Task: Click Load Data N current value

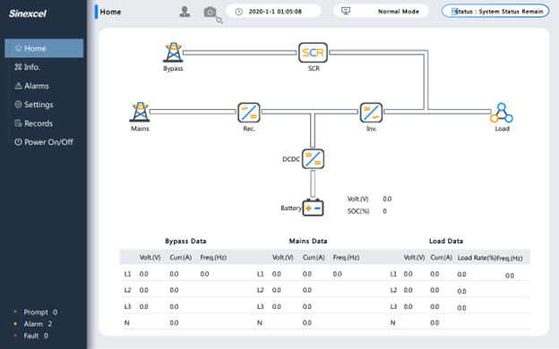Action: coord(434,323)
